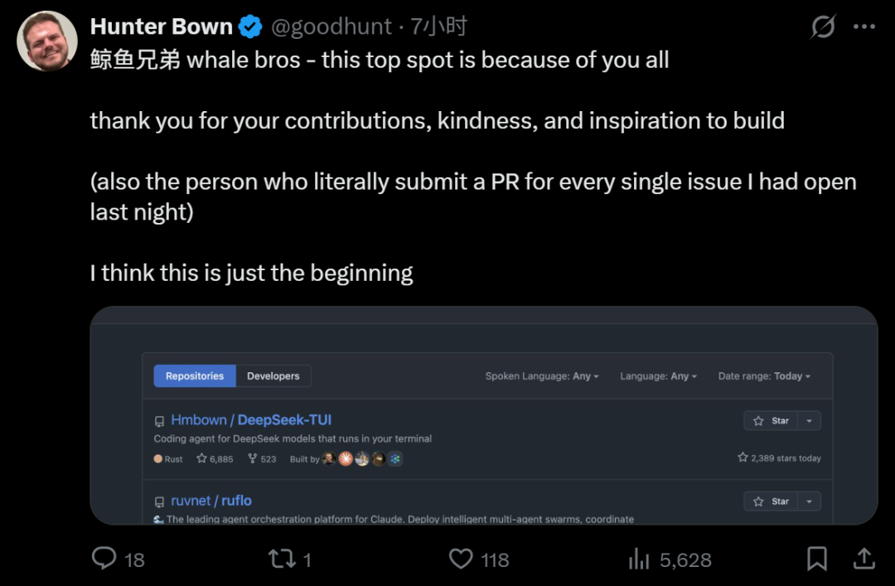Switch to the Developers tab
The height and width of the screenshot is (586, 895).
[x=273, y=375]
